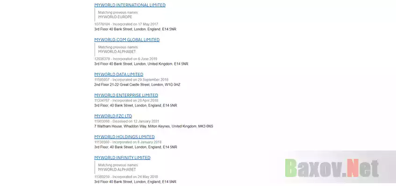Click 'Dissolved on 12 January 2021' text
The height and width of the screenshot is (186, 396).
(136, 122)
